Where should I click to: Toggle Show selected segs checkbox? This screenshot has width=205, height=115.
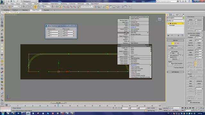point(189,103)
